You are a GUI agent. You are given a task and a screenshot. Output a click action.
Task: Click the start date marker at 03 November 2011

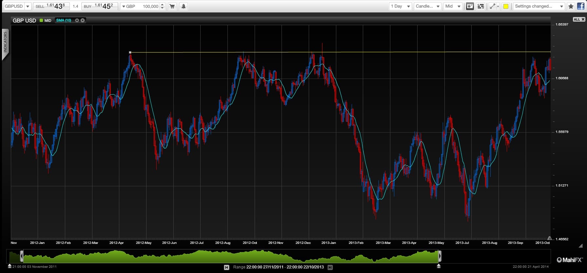coord(10,266)
